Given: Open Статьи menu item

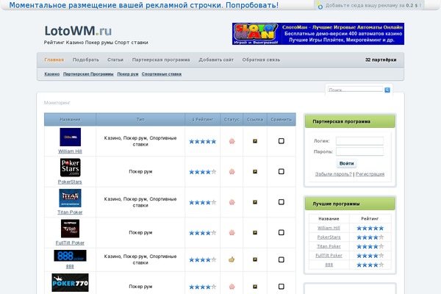Looking at the screenshot, I should tap(115, 60).
